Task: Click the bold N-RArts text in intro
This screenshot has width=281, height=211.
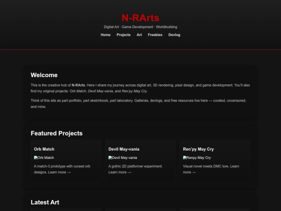Action: (78, 85)
